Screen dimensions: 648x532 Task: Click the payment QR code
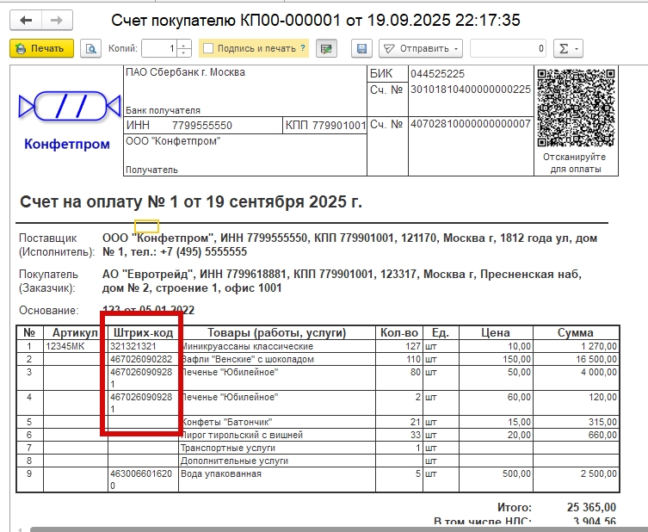coord(576,108)
